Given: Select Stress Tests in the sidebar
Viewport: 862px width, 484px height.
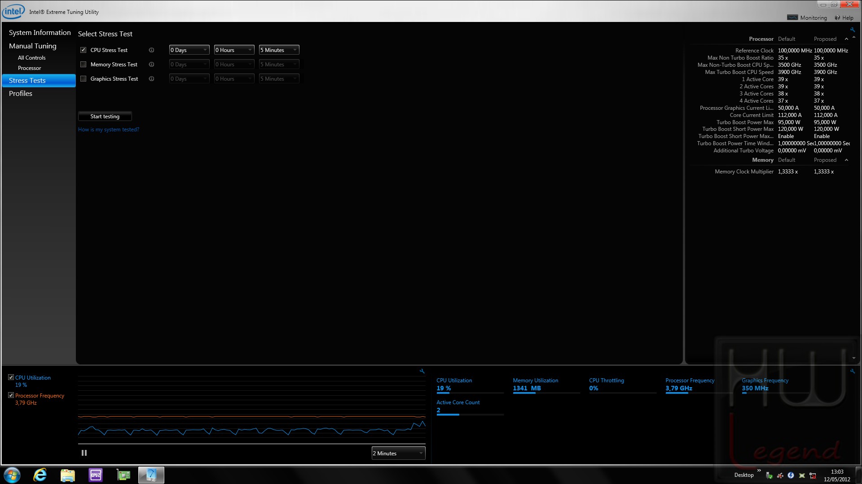Looking at the screenshot, I should pos(39,81).
